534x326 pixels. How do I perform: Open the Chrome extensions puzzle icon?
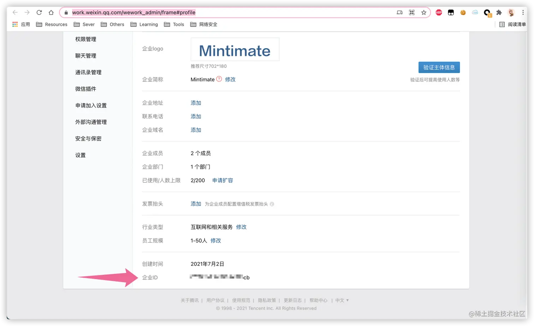click(x=499, y=12)
